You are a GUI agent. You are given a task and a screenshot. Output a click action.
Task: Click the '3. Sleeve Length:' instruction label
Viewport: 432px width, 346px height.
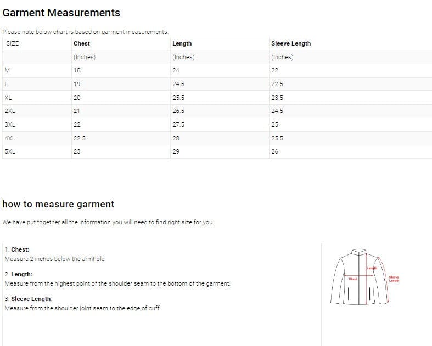pyautogui.click(x=28, y=299)
